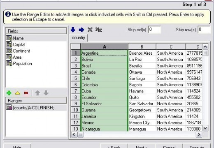Click the 756943 area cell
The height and width of the screenshot is (148, 214).
coord(194,78)
